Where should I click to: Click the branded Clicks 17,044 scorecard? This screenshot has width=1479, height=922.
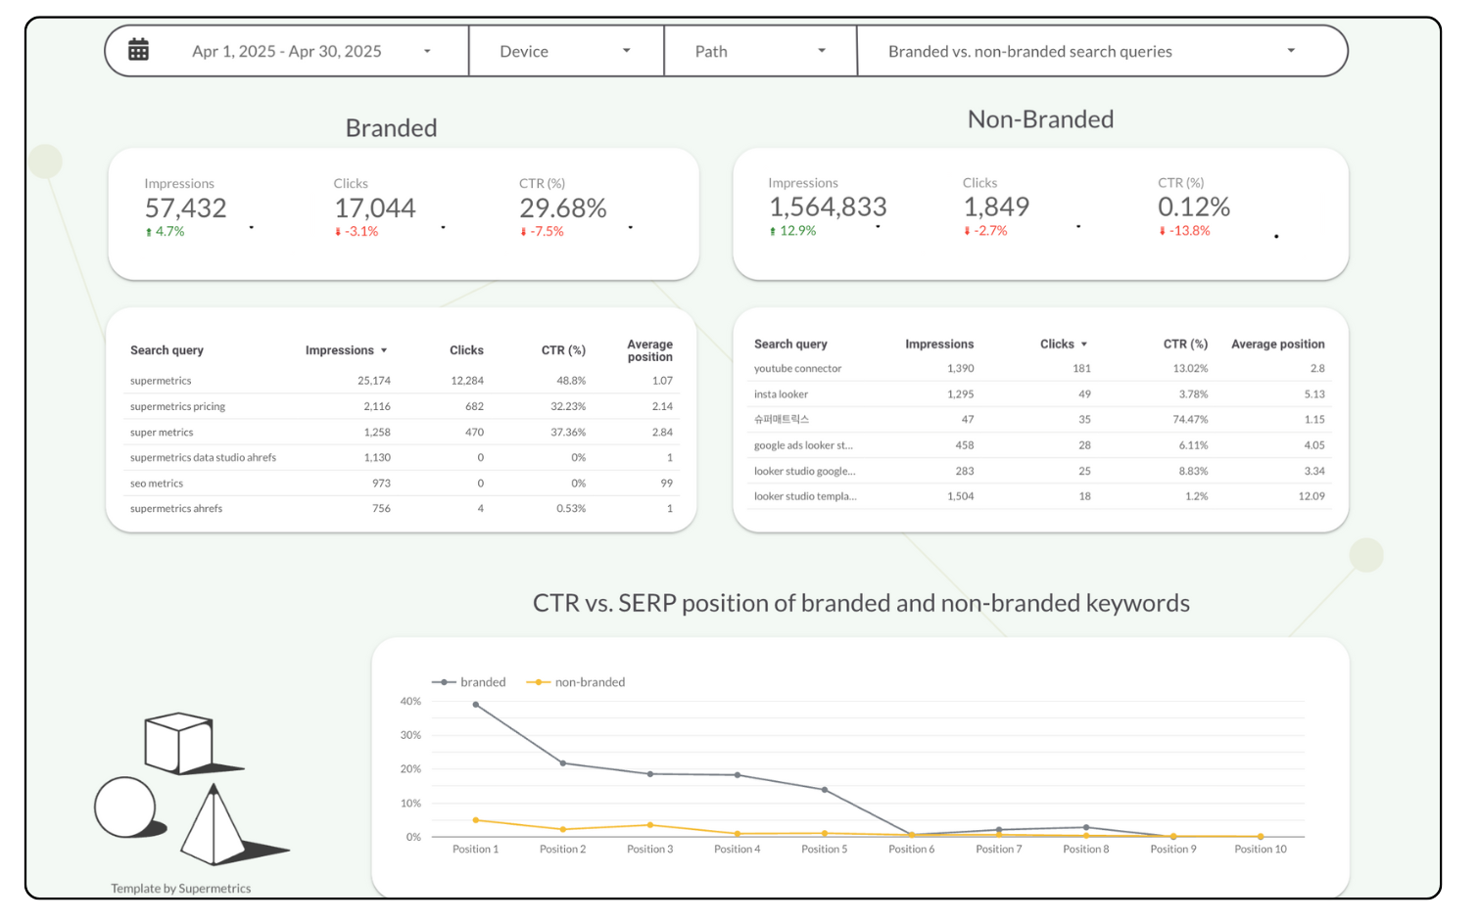click(374, 208)
